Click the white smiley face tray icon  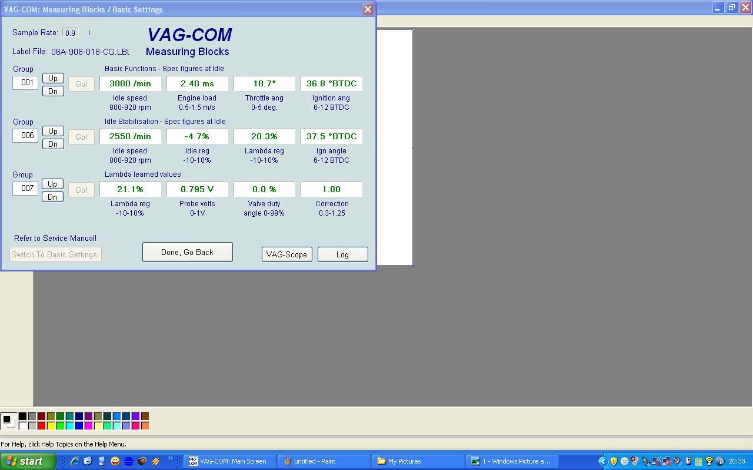tap(625, 461)
